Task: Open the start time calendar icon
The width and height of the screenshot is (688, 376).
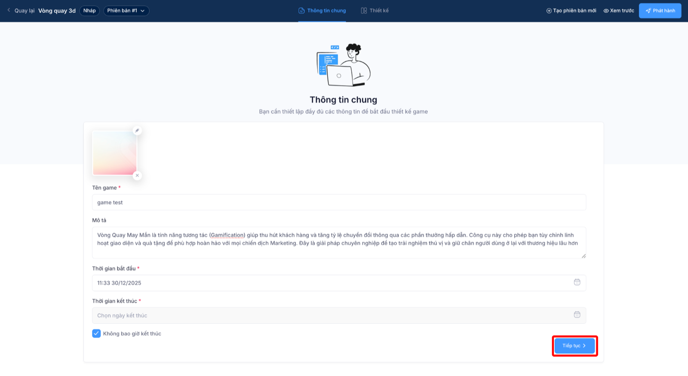Action: pos(577,282)
